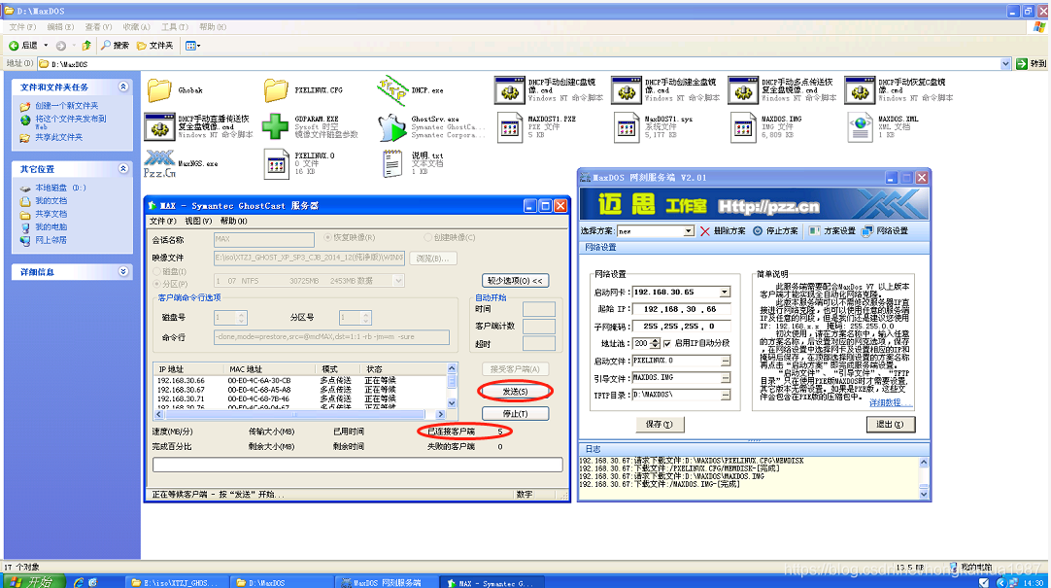Click GhostCast client list vertical scrollbar

(452, 386)
